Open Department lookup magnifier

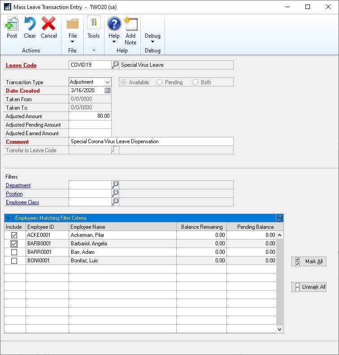[115, 185]
